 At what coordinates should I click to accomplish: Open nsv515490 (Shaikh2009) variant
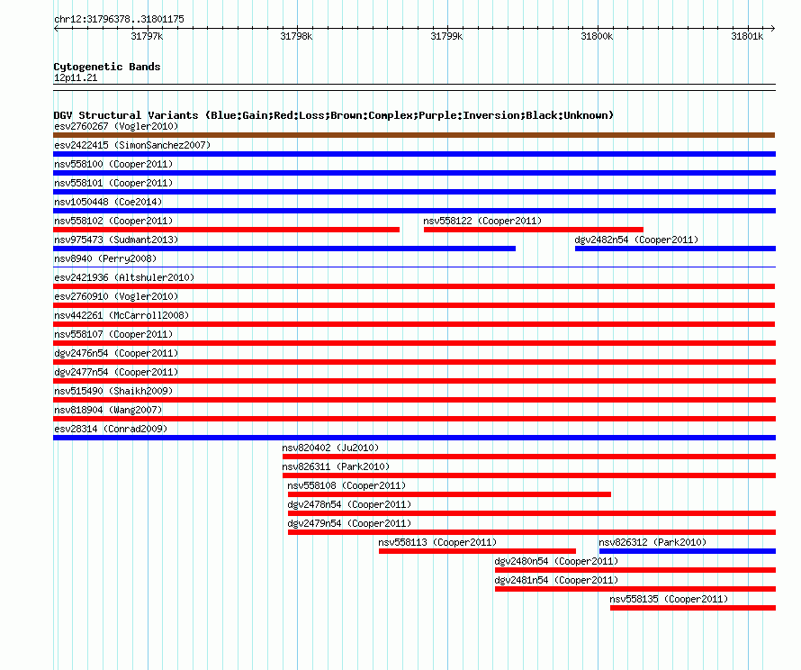point(113,391)
